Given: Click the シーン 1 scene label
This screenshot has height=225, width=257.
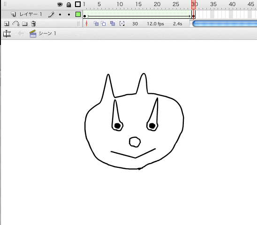Looking at the screenshot, I should click(47, 33).
